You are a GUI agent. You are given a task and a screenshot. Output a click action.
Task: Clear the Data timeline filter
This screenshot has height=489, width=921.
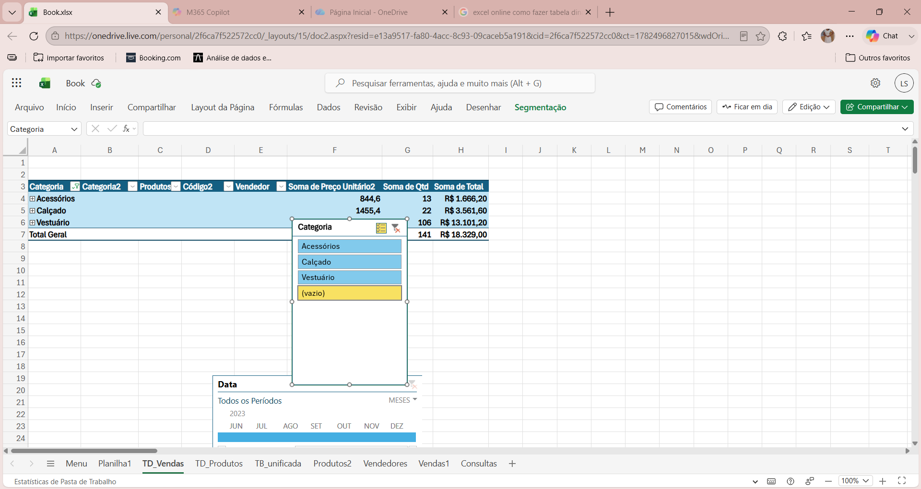tap(413, 384)
